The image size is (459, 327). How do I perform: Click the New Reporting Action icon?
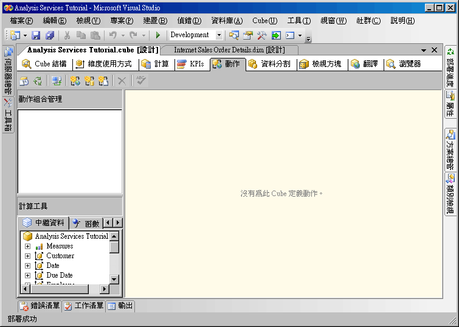103,81
